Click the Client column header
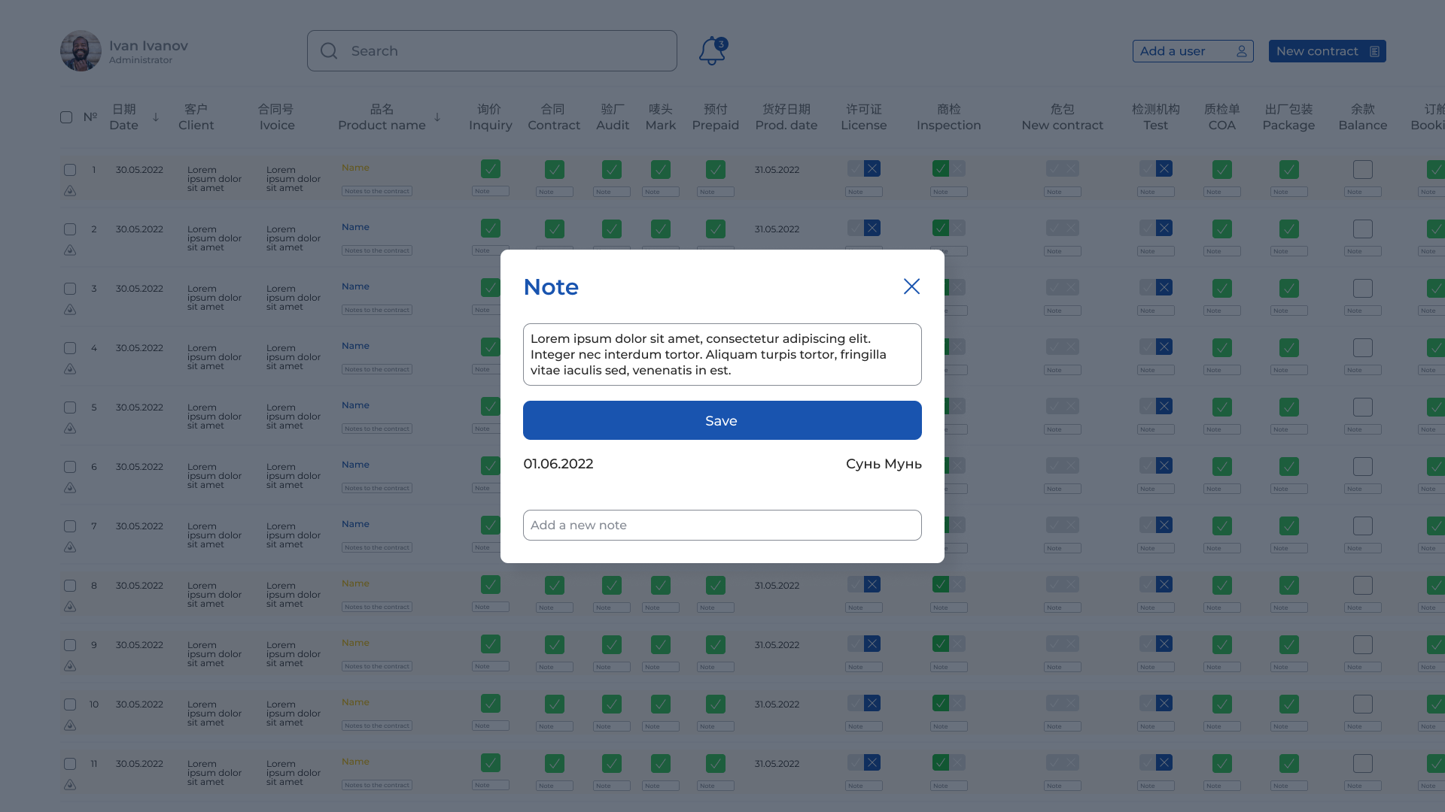 coord(196,117)
